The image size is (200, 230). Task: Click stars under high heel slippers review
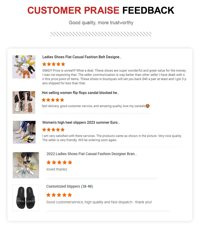pyautogui.click(x=53, y=130)
